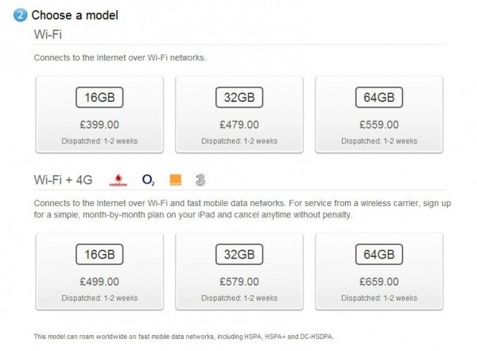This screenshot has width=477, height=351.
Task: Click the O2 carrier logo
Action: point(148,180)
